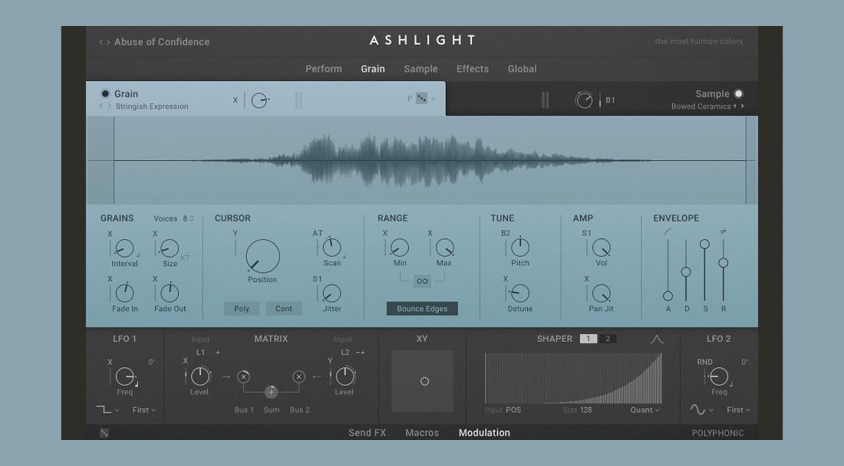Image resolution: width=844 pixels, height=466 pixels.
Task: Click inside the Shaper curve display
Action: pos(573,378)
